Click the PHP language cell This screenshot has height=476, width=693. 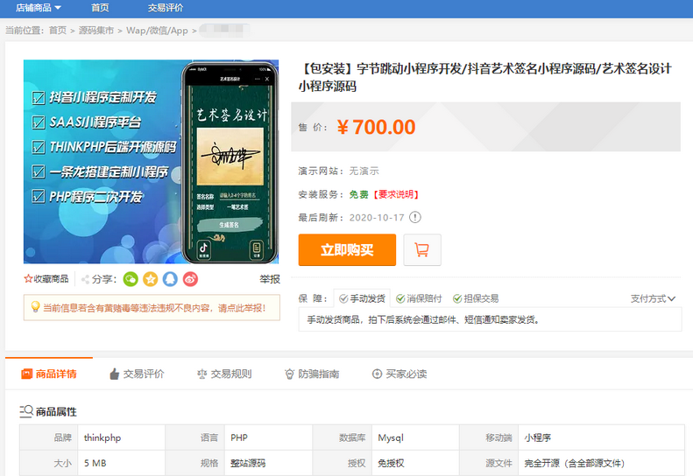click(x=268, y=437)
